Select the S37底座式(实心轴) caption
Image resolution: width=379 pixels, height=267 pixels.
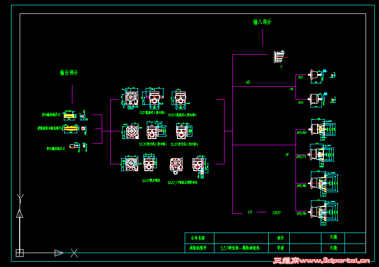pos(153,113)
